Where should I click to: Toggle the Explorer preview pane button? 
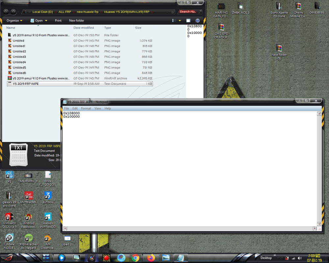click(188, 21)
